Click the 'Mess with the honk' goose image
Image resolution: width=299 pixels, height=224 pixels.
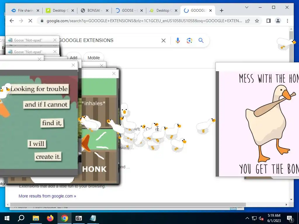pyautogui.click(x=259, y=124)
